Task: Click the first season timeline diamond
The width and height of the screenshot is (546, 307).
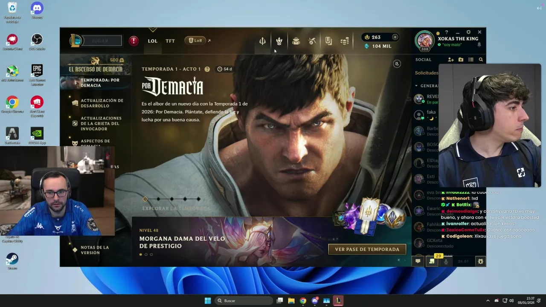Action: click(145, 199)
